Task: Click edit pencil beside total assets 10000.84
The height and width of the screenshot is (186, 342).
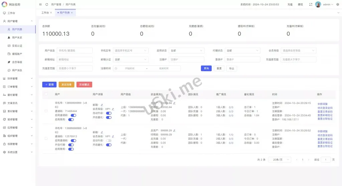Action: [x=174, y=103]
